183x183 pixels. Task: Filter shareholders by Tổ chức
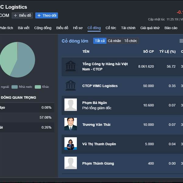(x=131, y=41)
